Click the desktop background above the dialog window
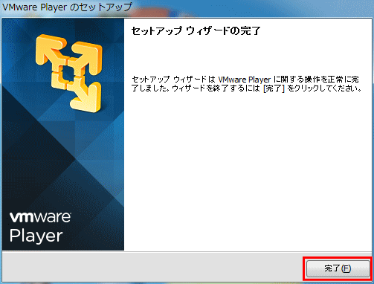This screenshot has width=374, height=284. (248, 7)
